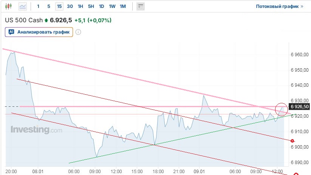Choose the 1H timeframe
This screenshot has width=311, height=175.
(80, 6)
